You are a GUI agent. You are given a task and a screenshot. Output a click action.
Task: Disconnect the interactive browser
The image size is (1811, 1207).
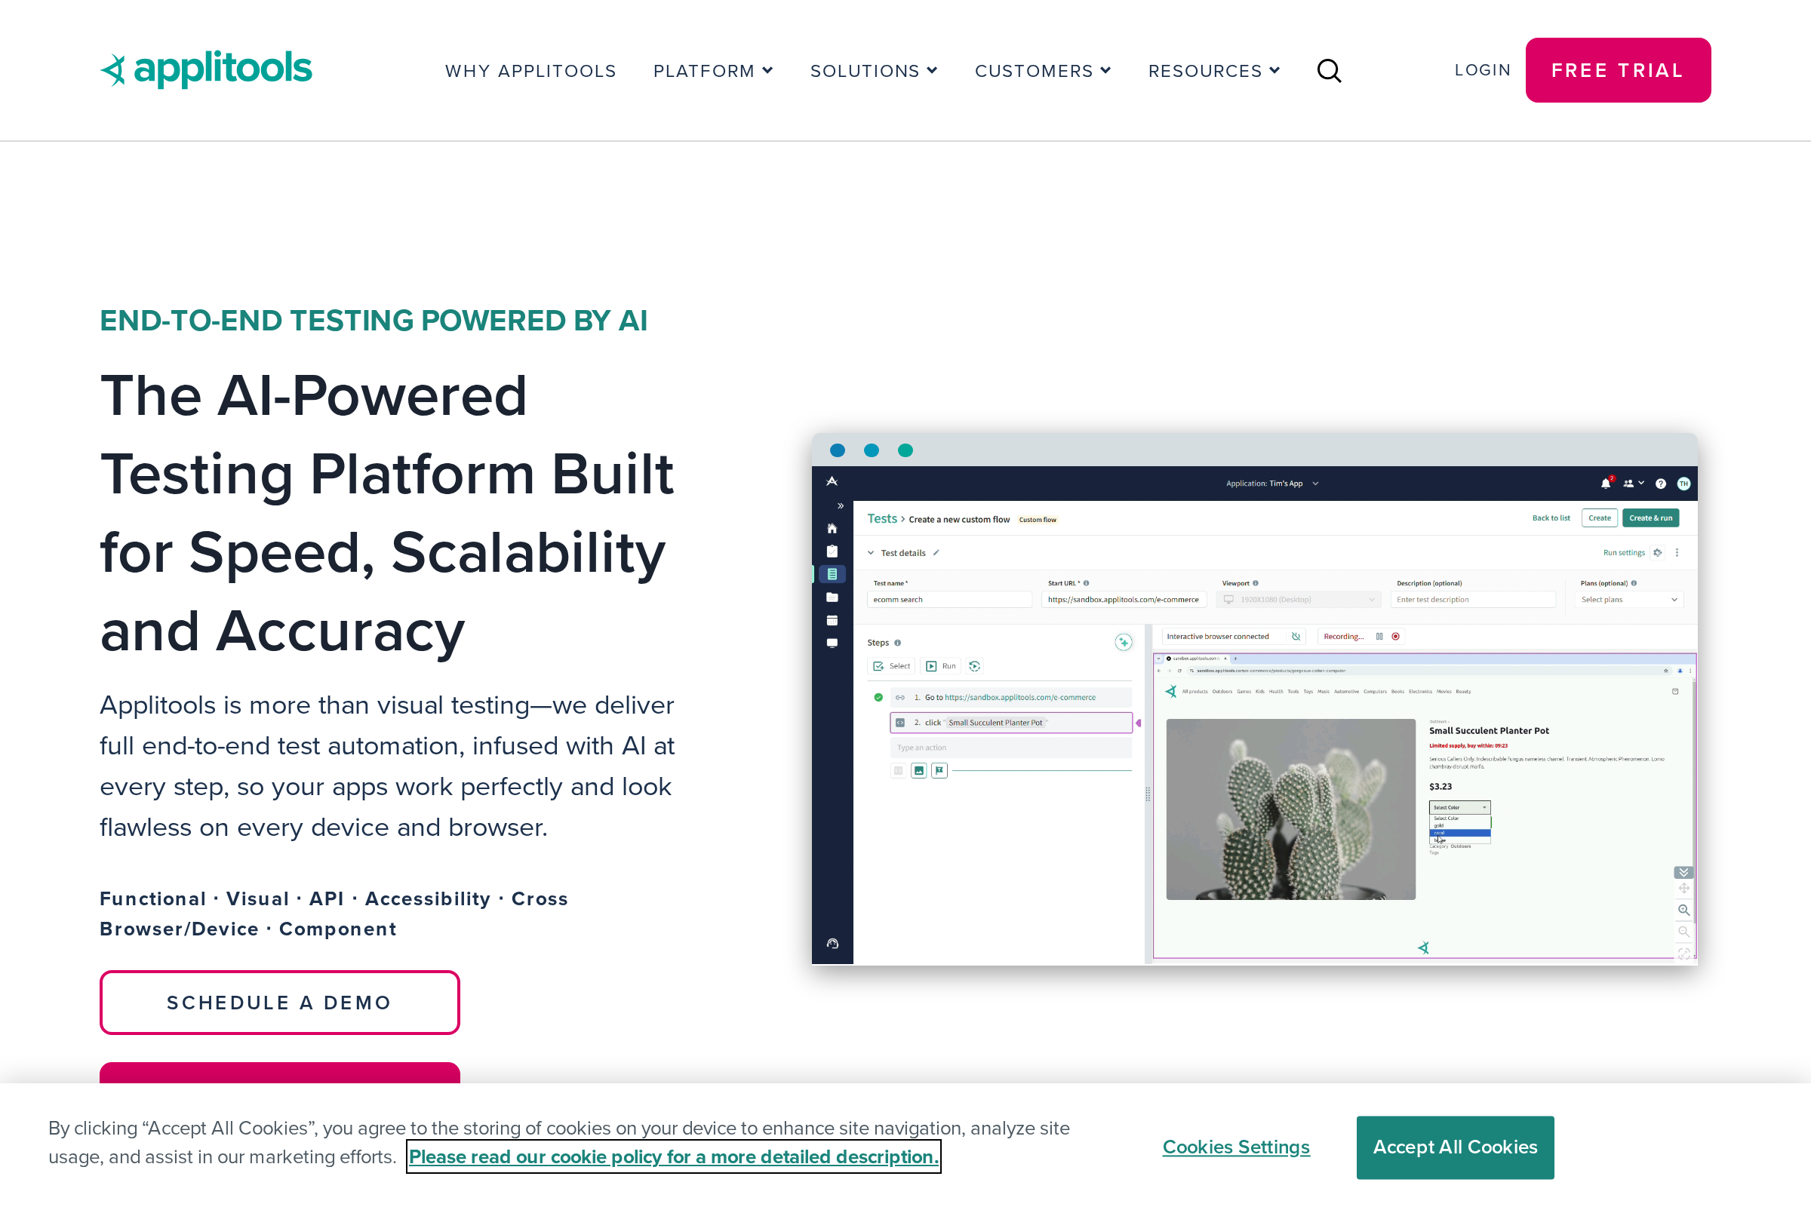[1296, 637]
